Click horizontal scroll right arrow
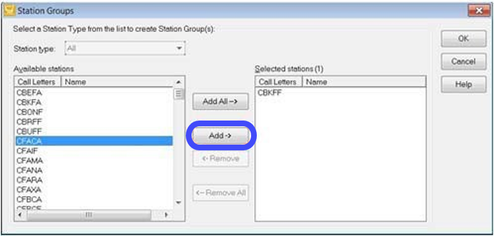This screenshot has height=236, width=494. coord(167,215)
